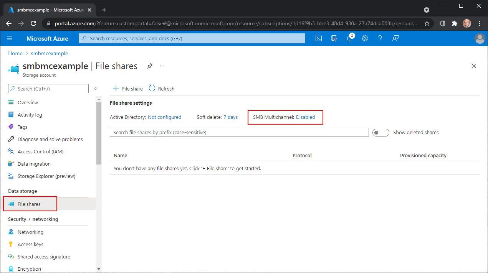Open Chrome extensions puzzle icon

tap(455, 23)
